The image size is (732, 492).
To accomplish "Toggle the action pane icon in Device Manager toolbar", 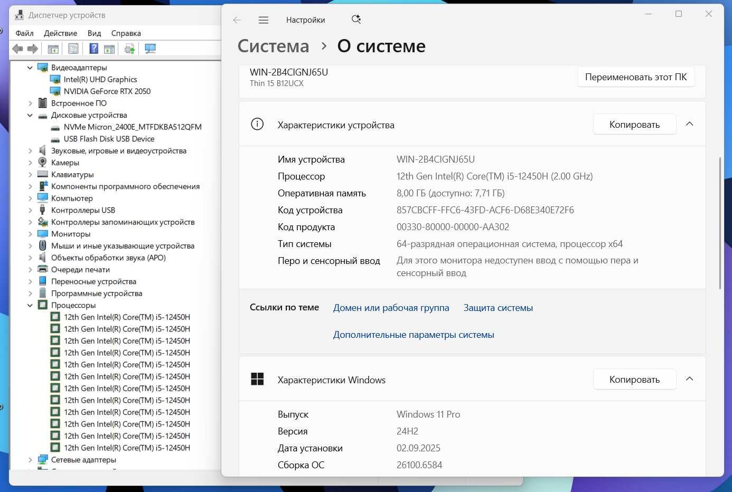I will 109,49.
